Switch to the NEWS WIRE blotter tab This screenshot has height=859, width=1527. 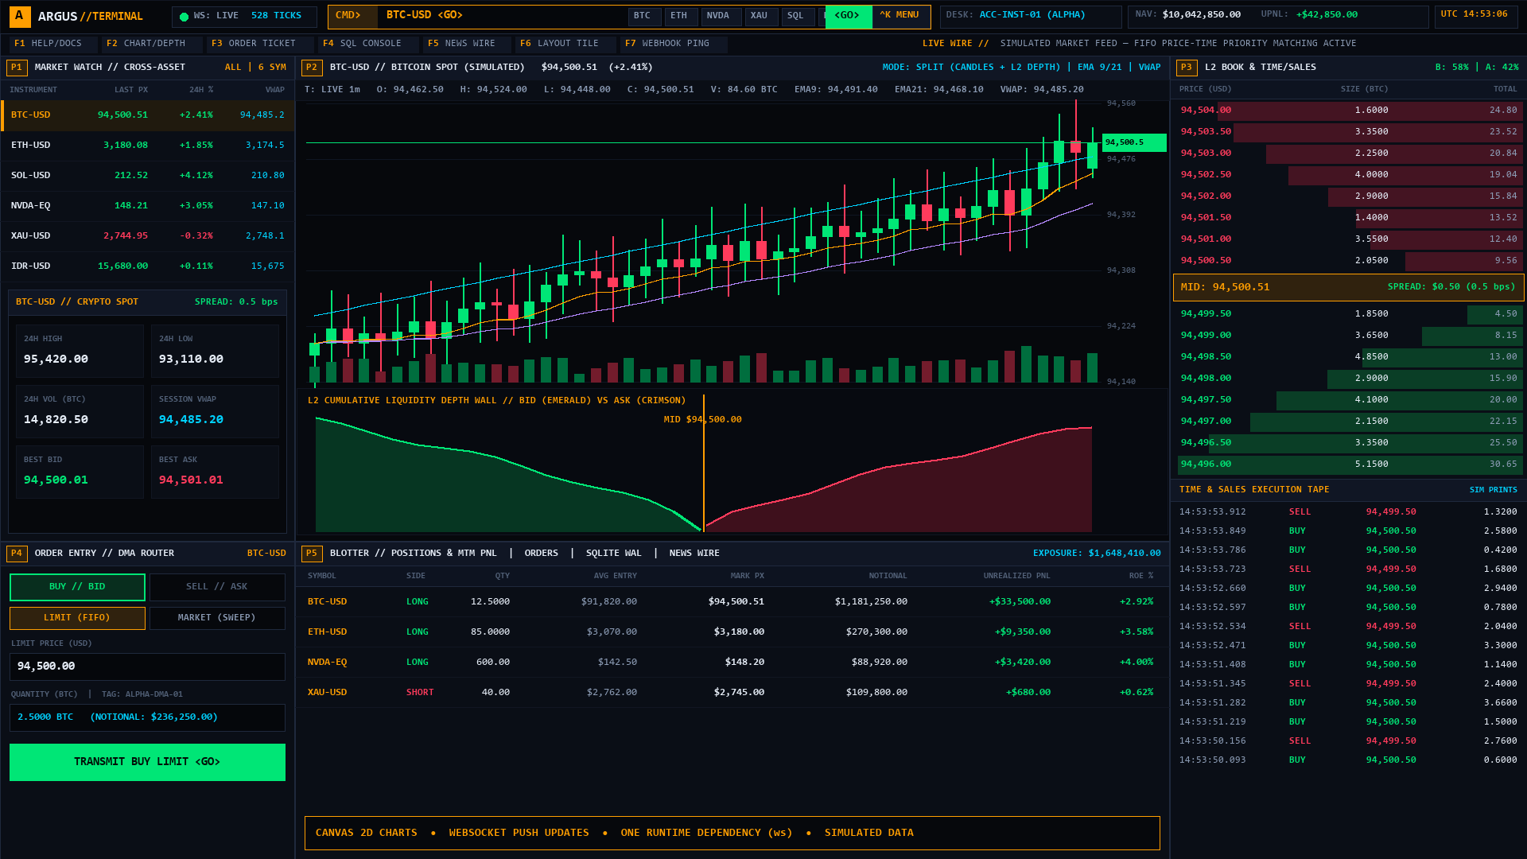point(694,554)
